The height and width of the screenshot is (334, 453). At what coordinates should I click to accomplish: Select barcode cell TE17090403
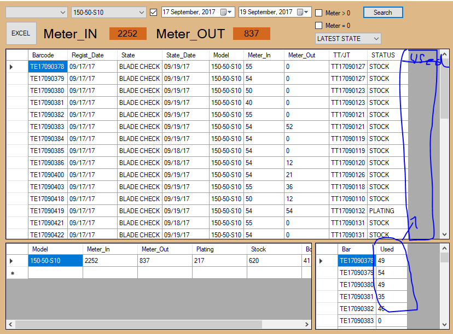48,187
